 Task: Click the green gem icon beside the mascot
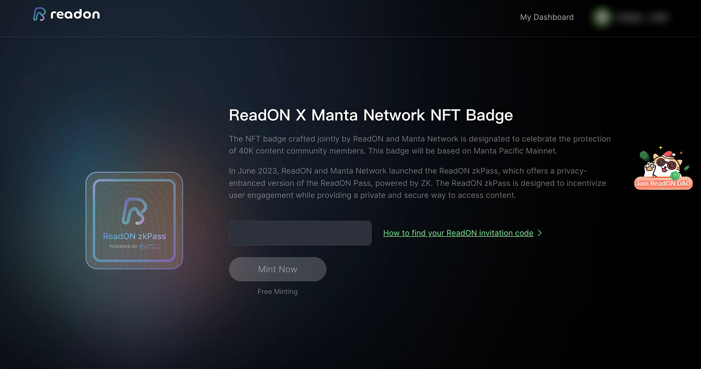[x=674, y=175]
